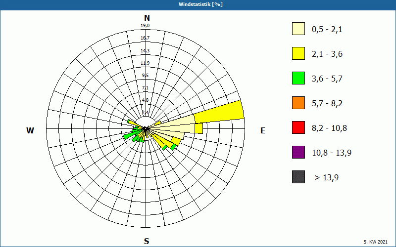The image size is (396, 247).
Task: Click the '2,1 - 3,6' legend label
Action: 327,54
